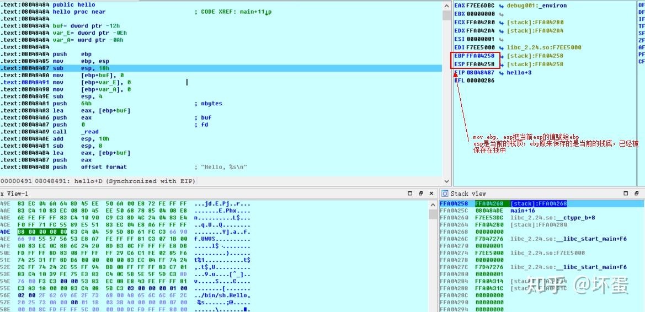
Task: Select the ECX value FFA04280
Action: pyautogui.click(x=481, y=23)
